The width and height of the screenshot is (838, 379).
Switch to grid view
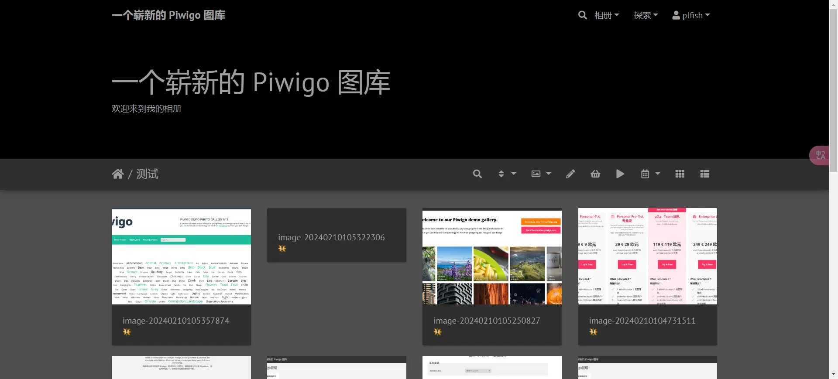click(680, 174)
